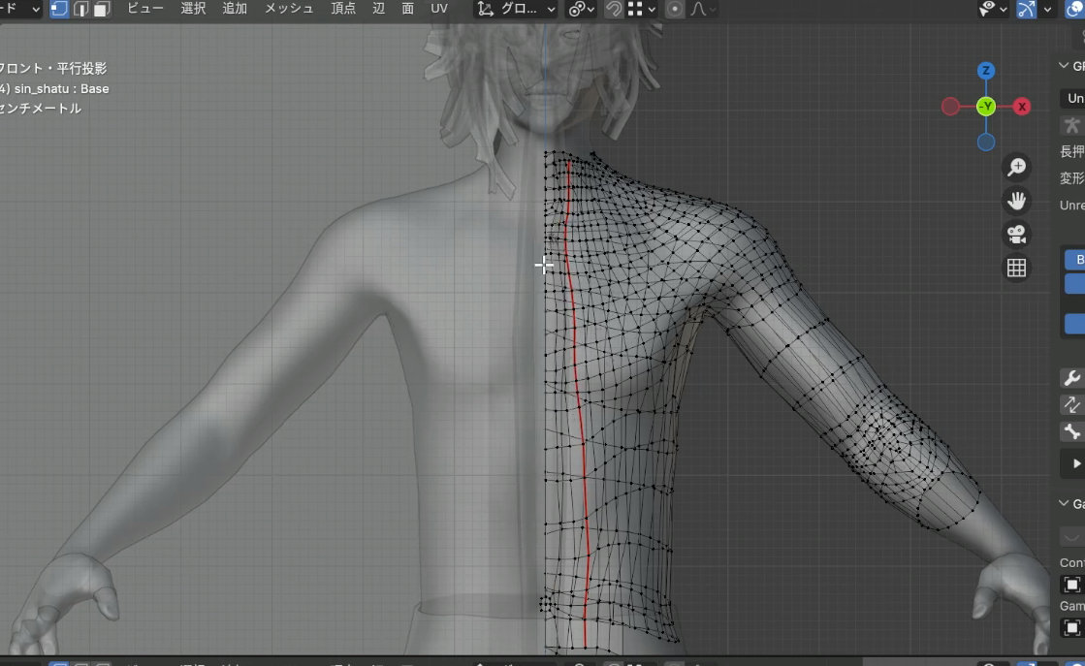Open the グロ... transform orientation dropdown
The image size is (1085, 666).
[516, 9]
